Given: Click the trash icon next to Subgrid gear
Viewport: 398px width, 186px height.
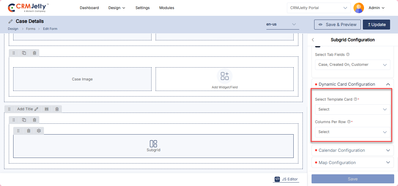Looking at the screenshot, I should 28,131.
